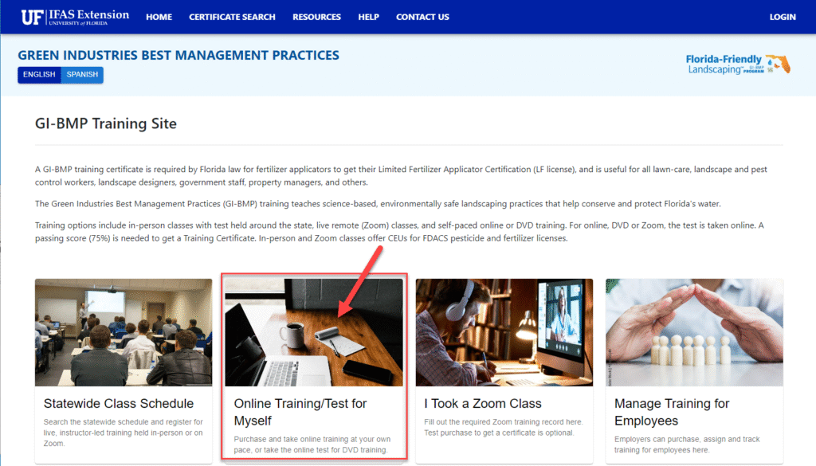Open Manage Training for Employees heading
Viewport: 816px width, 466px height.
pos(671,412)
